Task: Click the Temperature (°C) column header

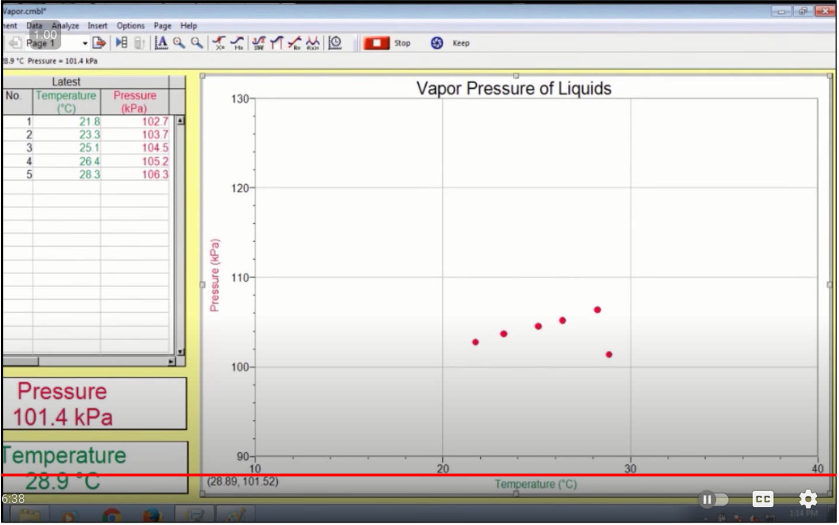Action: pyautogui.click(x=66, y=102)
